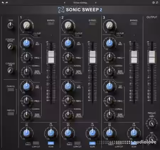The height and width of the screenshot is (150, 160).
Task: Click the magnifier icon at top right
Action: (x=157, y=2)
